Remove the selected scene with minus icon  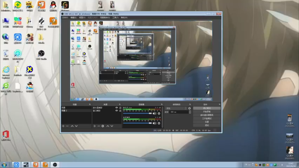click(67, 126)
